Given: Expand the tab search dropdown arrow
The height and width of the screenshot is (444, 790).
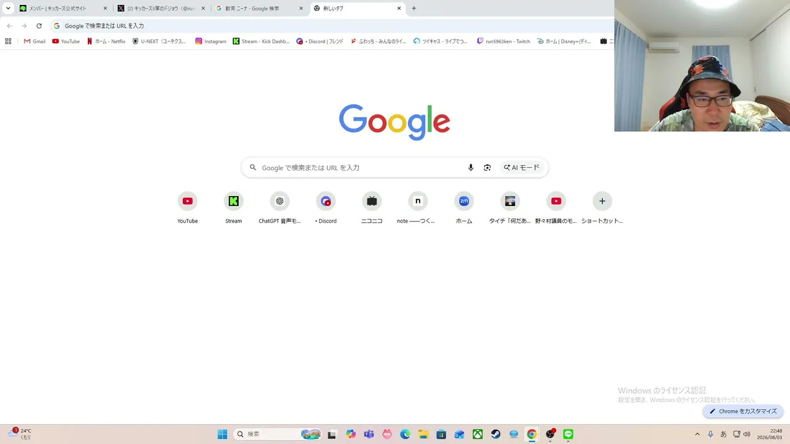Looking at the screenshot, I should pyautogui.click(x=8, y=9).
